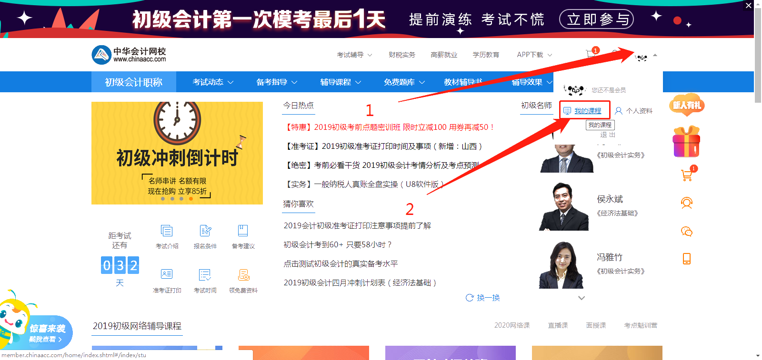
Task: Open the 【绝密】考前必看干货 link
Action: click(x=381, y=165)
